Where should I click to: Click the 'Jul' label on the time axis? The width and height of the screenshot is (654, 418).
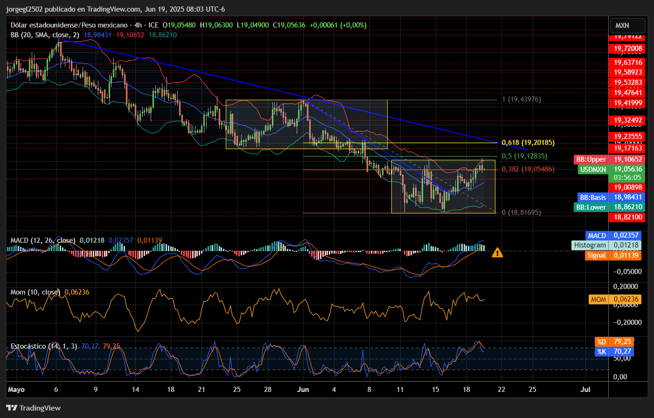coord(585,390)
